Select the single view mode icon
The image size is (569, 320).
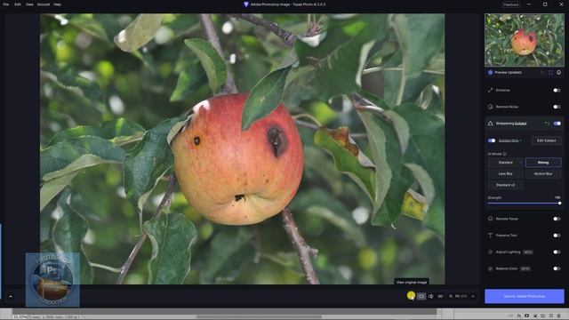421,296
